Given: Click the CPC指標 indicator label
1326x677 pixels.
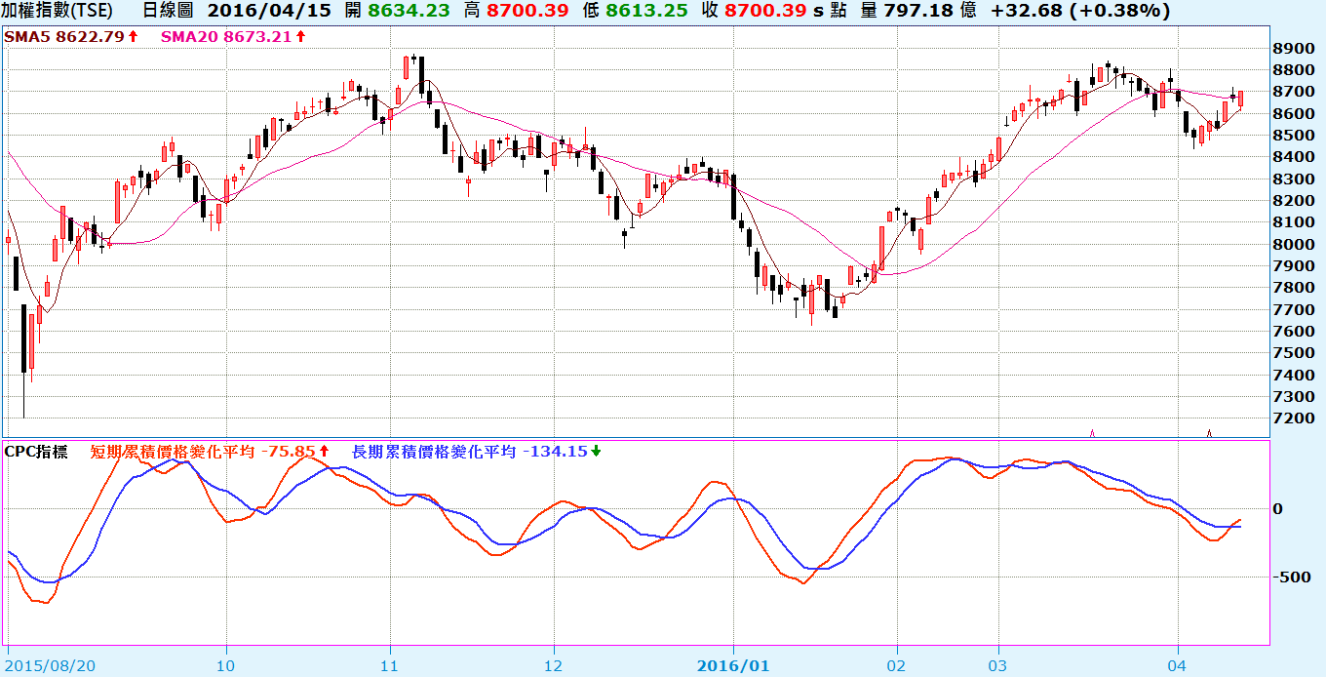Looking at the screenshot, I should coord(36,452).
